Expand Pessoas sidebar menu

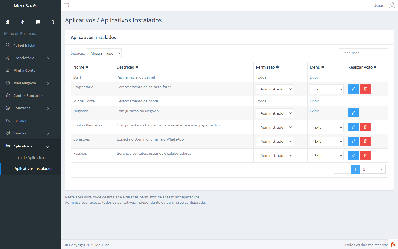30,121
